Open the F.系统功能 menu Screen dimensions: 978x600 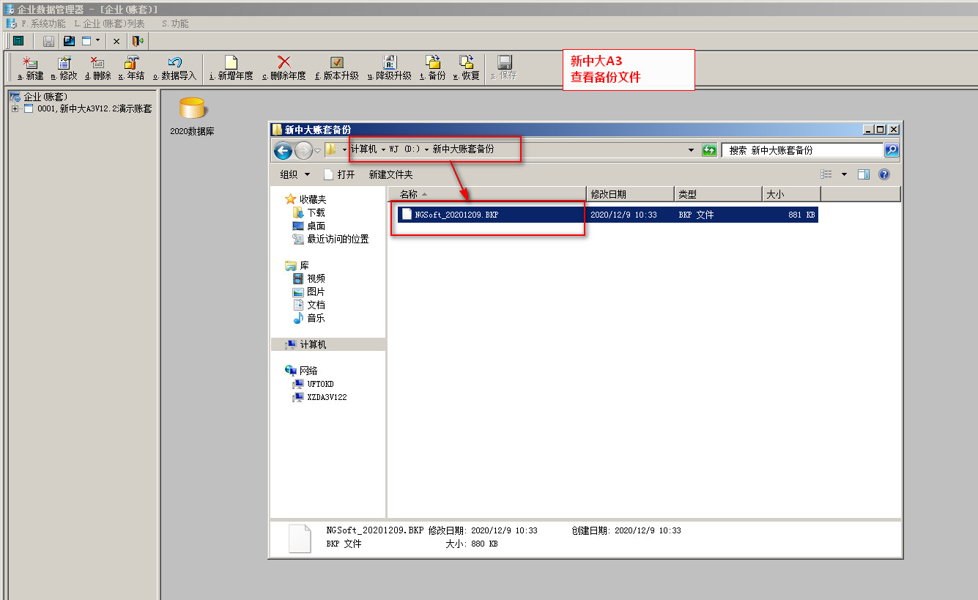pos(43,23)
